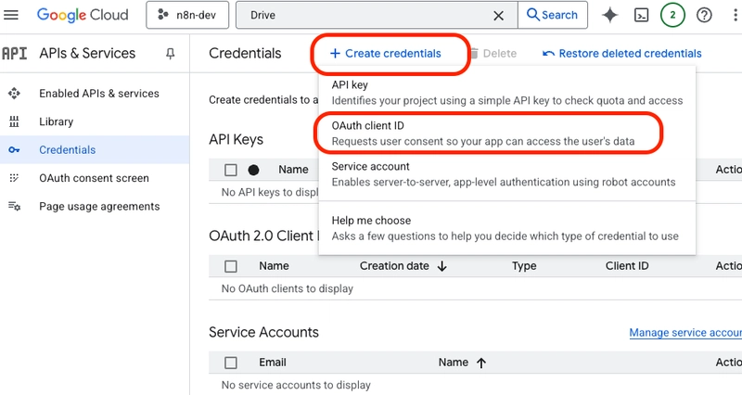Click the API Keys Name column header
This screenshot has height=395, width=742.
(x=293, y=170)
